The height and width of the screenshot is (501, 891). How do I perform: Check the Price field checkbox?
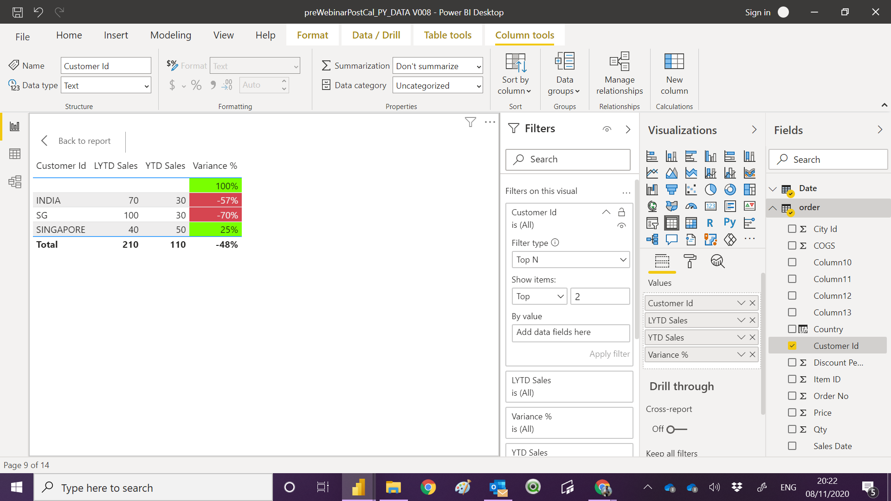(x=792, y=412)
